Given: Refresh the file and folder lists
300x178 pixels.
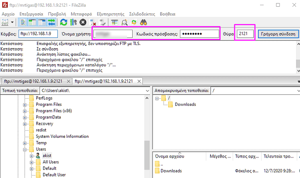Looking at the screenshot, I should 64,22.
